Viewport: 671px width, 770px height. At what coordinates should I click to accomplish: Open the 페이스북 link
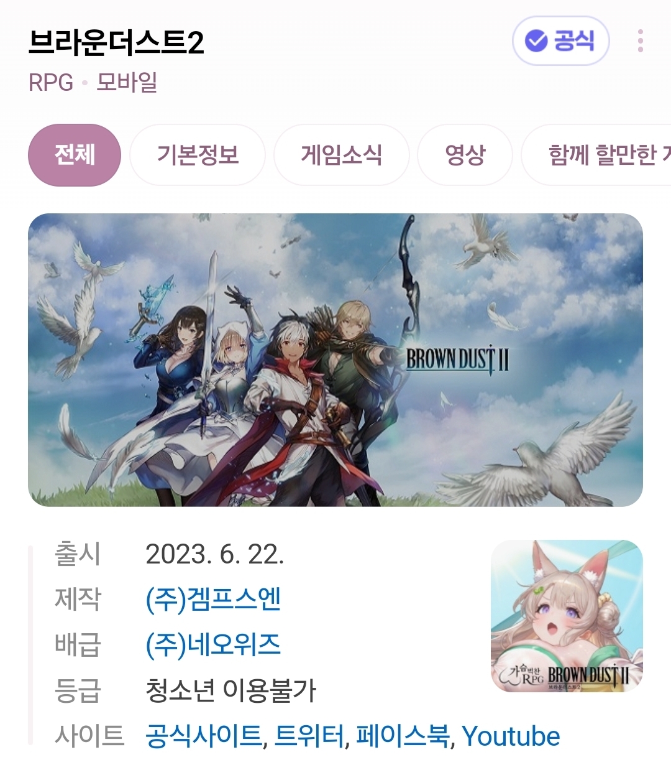point(403,736)
